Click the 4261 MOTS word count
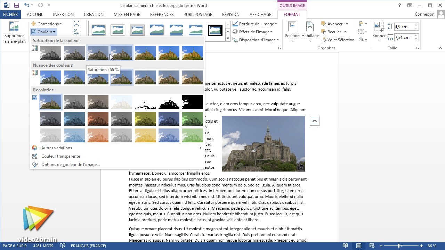The height and width of the screenshot is (250, 445). (43, 246)
